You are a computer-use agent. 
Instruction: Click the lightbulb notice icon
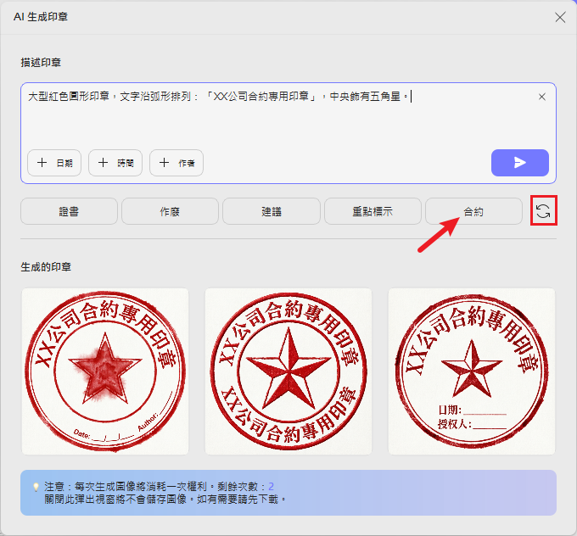pyautogui.click(x=36, y=487)
